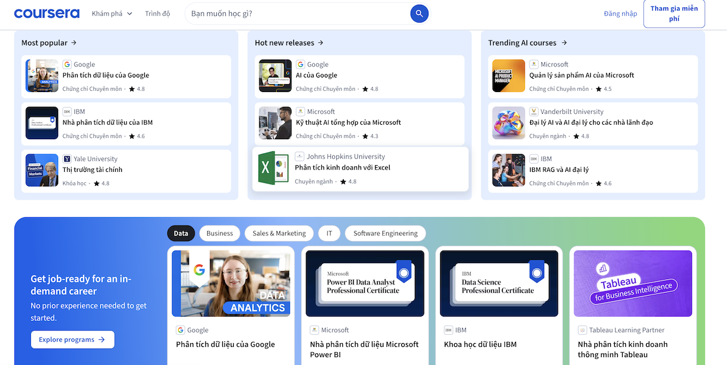Open the IBM Data Analyst course thumbnail

pyautogui.click(x=42, y=123)
